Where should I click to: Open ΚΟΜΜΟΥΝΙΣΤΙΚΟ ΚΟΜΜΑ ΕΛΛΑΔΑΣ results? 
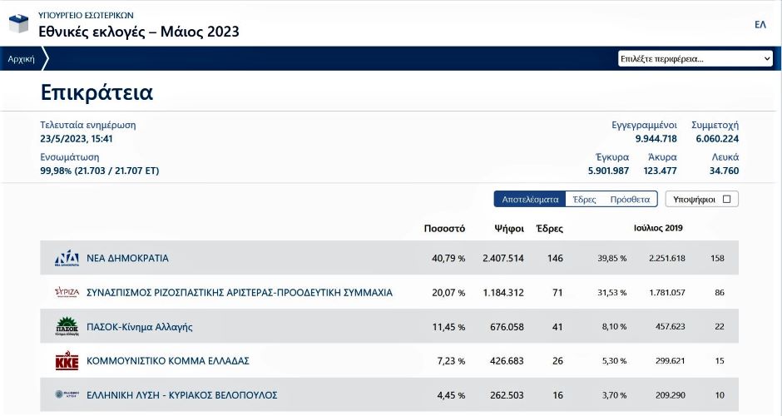coord(167,361)
